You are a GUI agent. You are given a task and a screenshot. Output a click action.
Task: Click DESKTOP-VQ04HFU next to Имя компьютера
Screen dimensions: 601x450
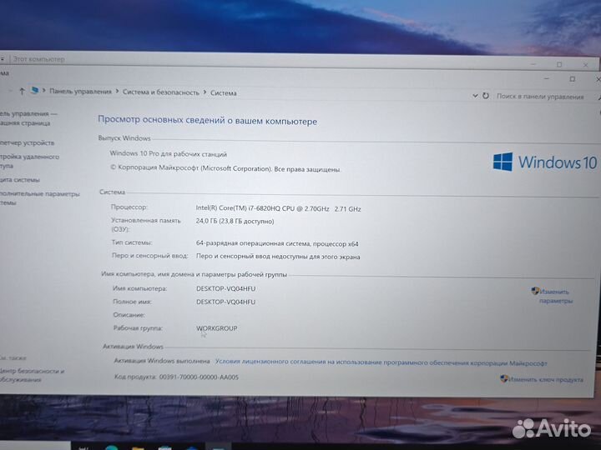pos(225,288)
